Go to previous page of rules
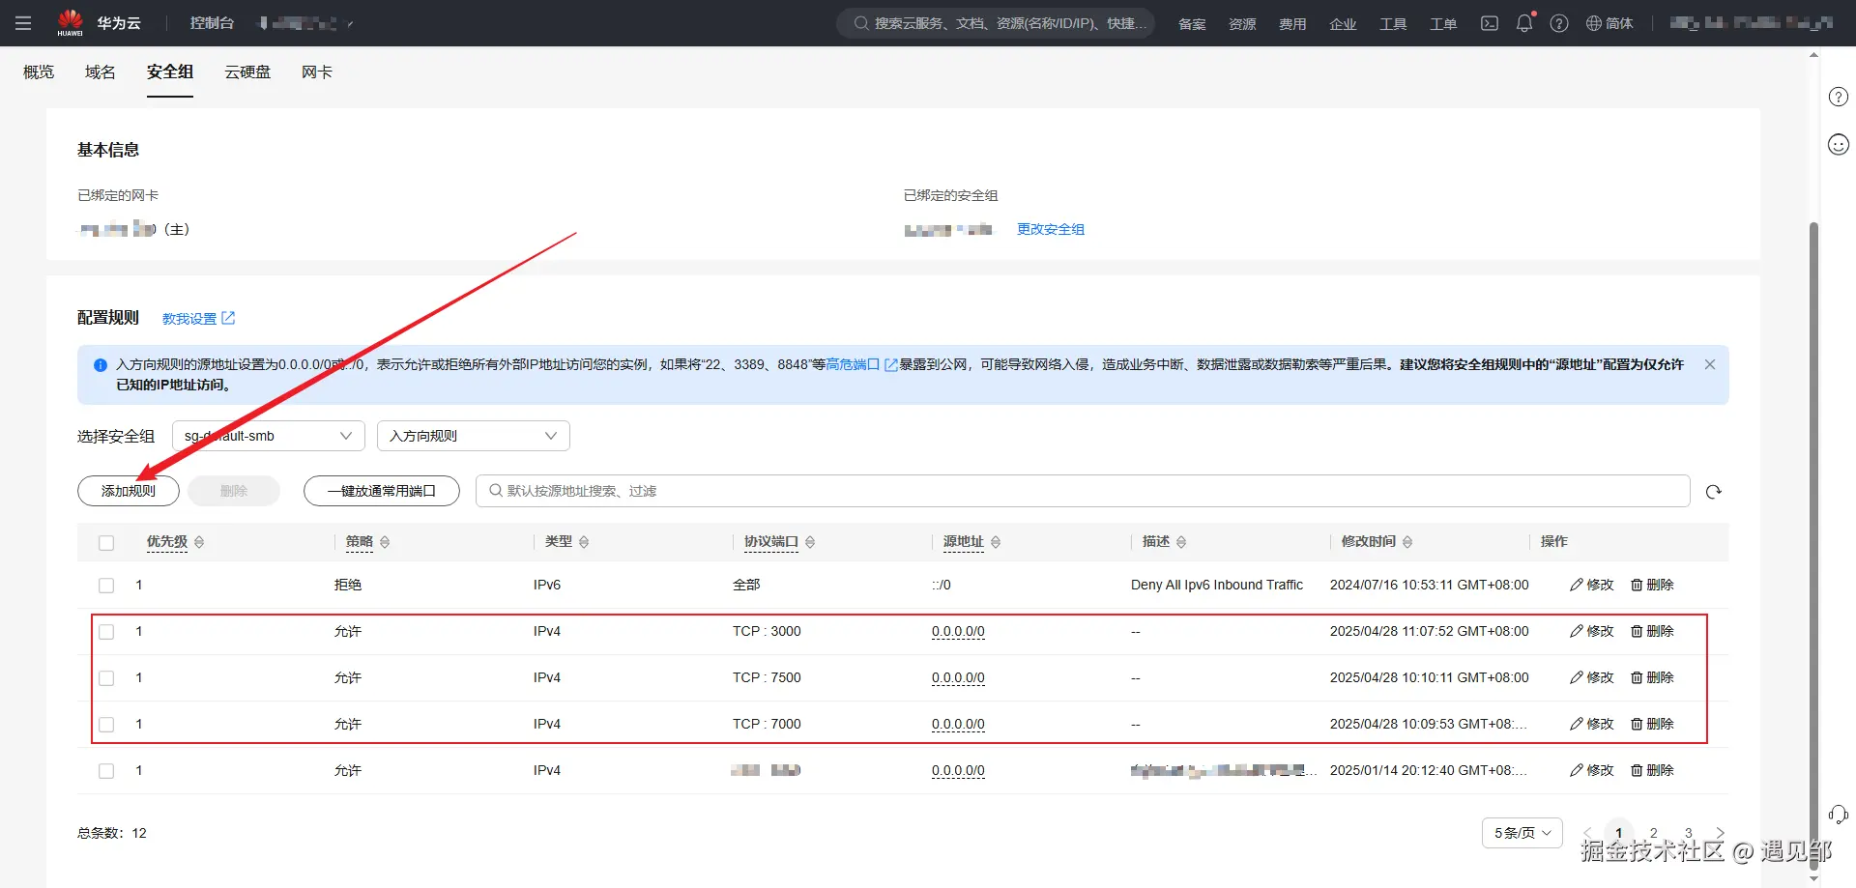 (1587, 833)
